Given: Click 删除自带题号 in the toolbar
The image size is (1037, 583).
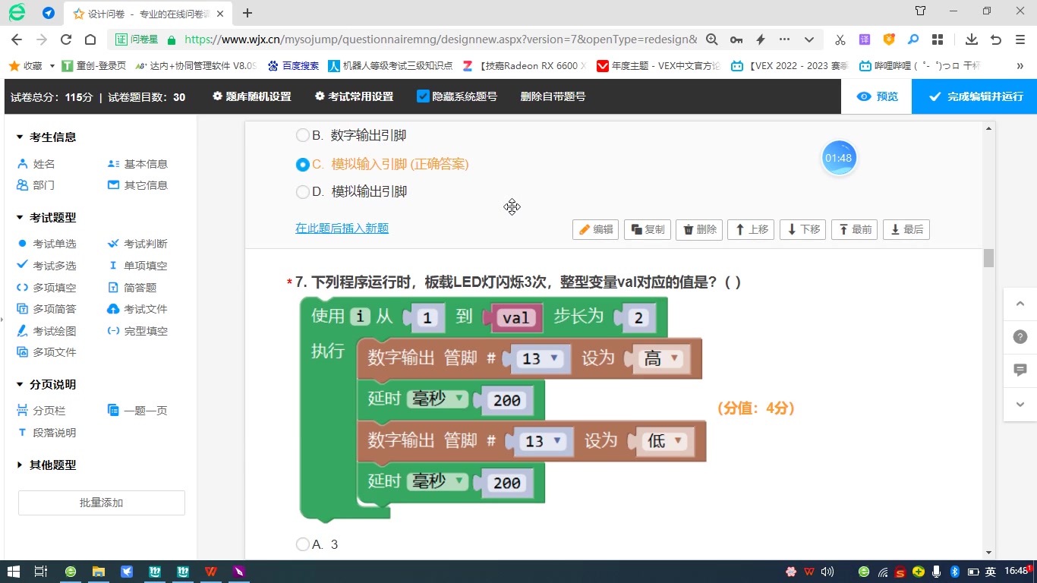Looking at the screenshot, I should tap(553, 96).
